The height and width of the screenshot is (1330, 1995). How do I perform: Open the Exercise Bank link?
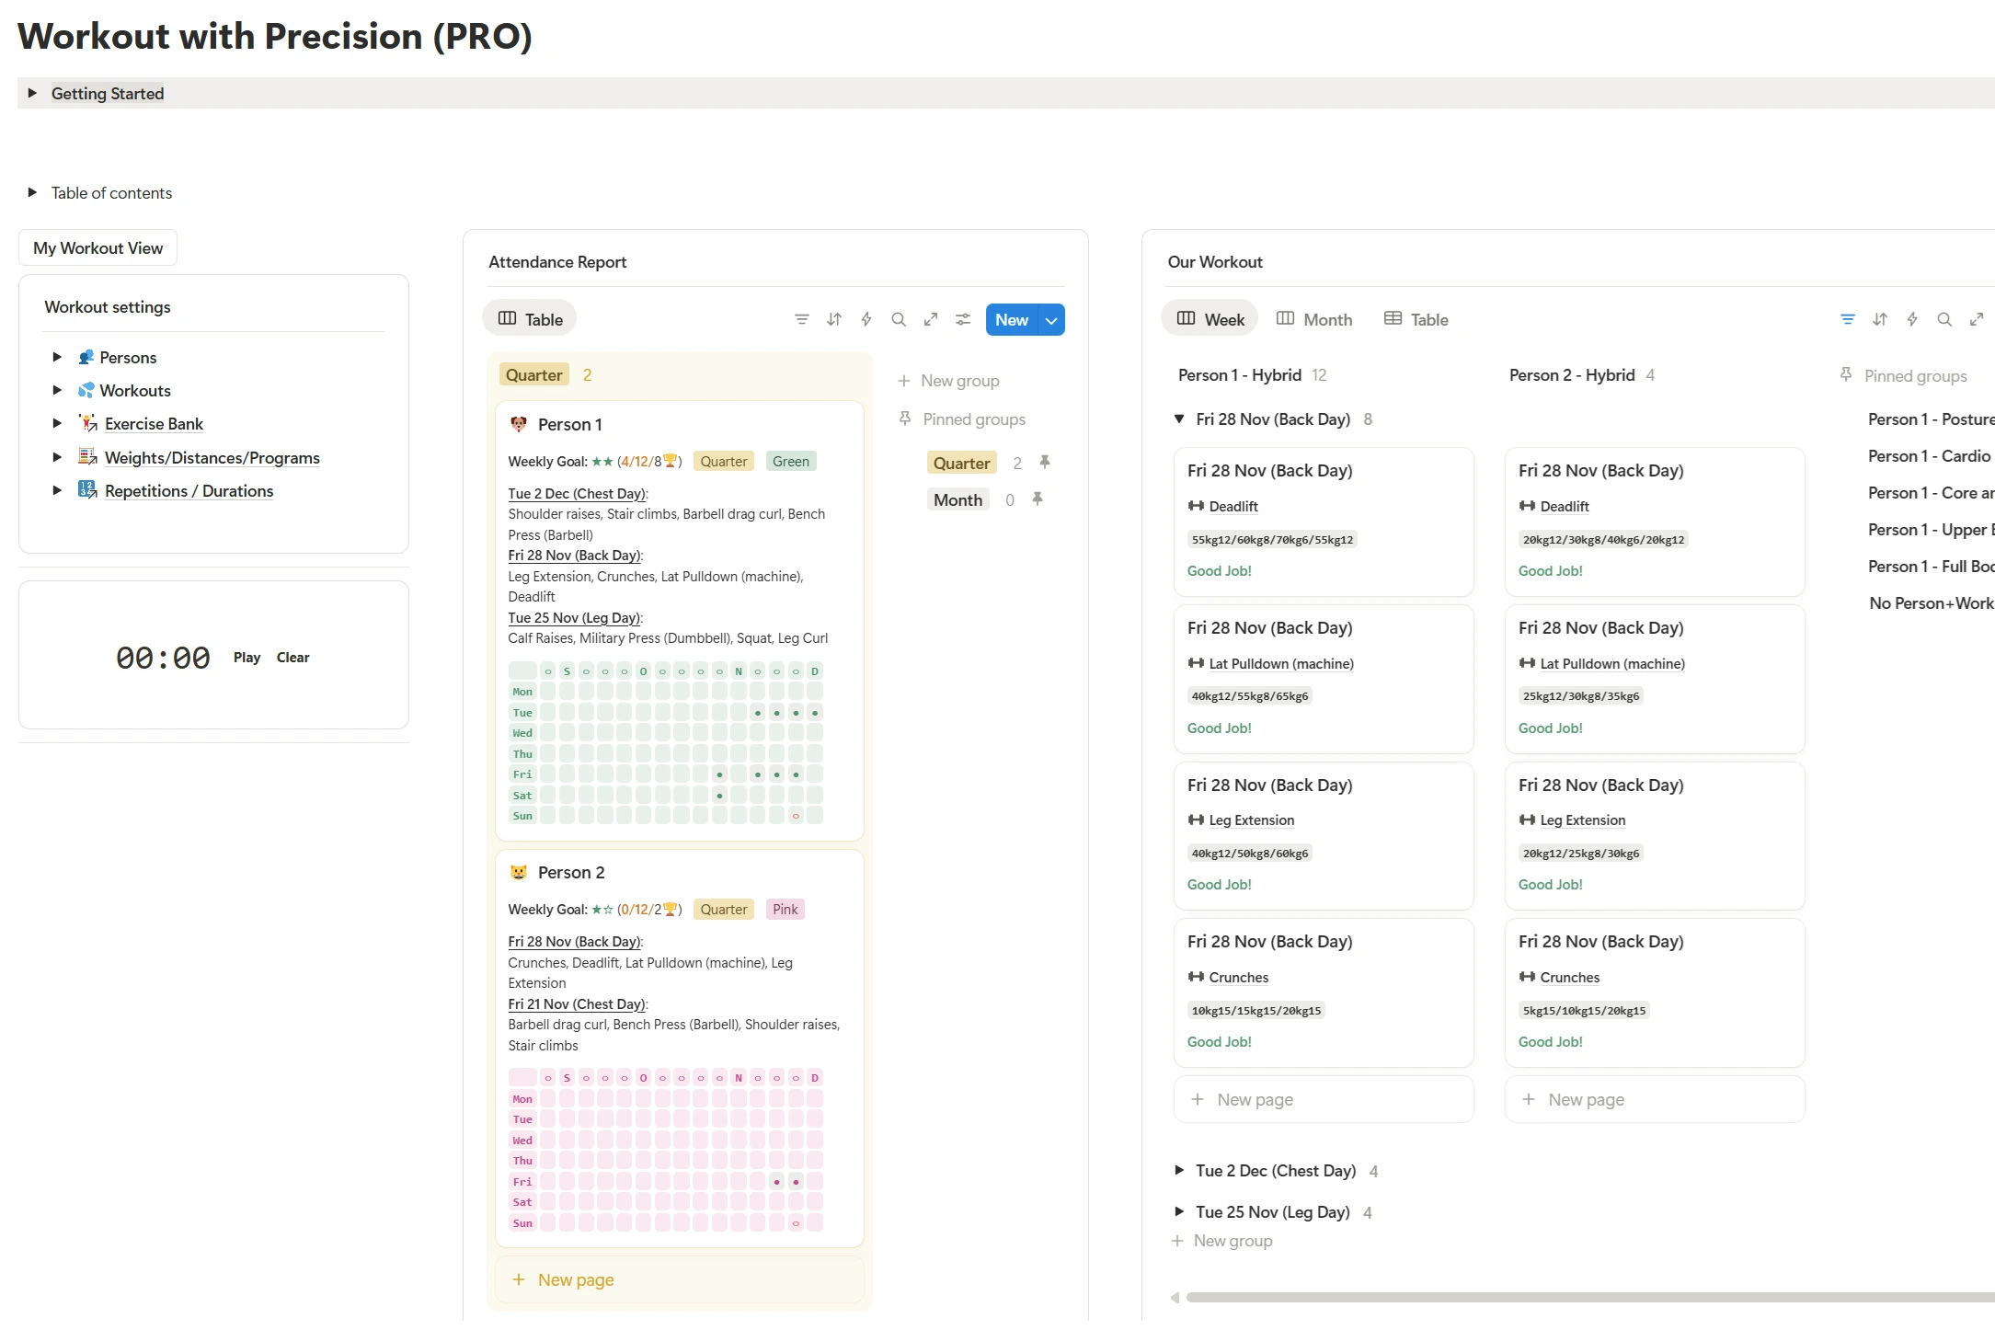pos(154,423)
